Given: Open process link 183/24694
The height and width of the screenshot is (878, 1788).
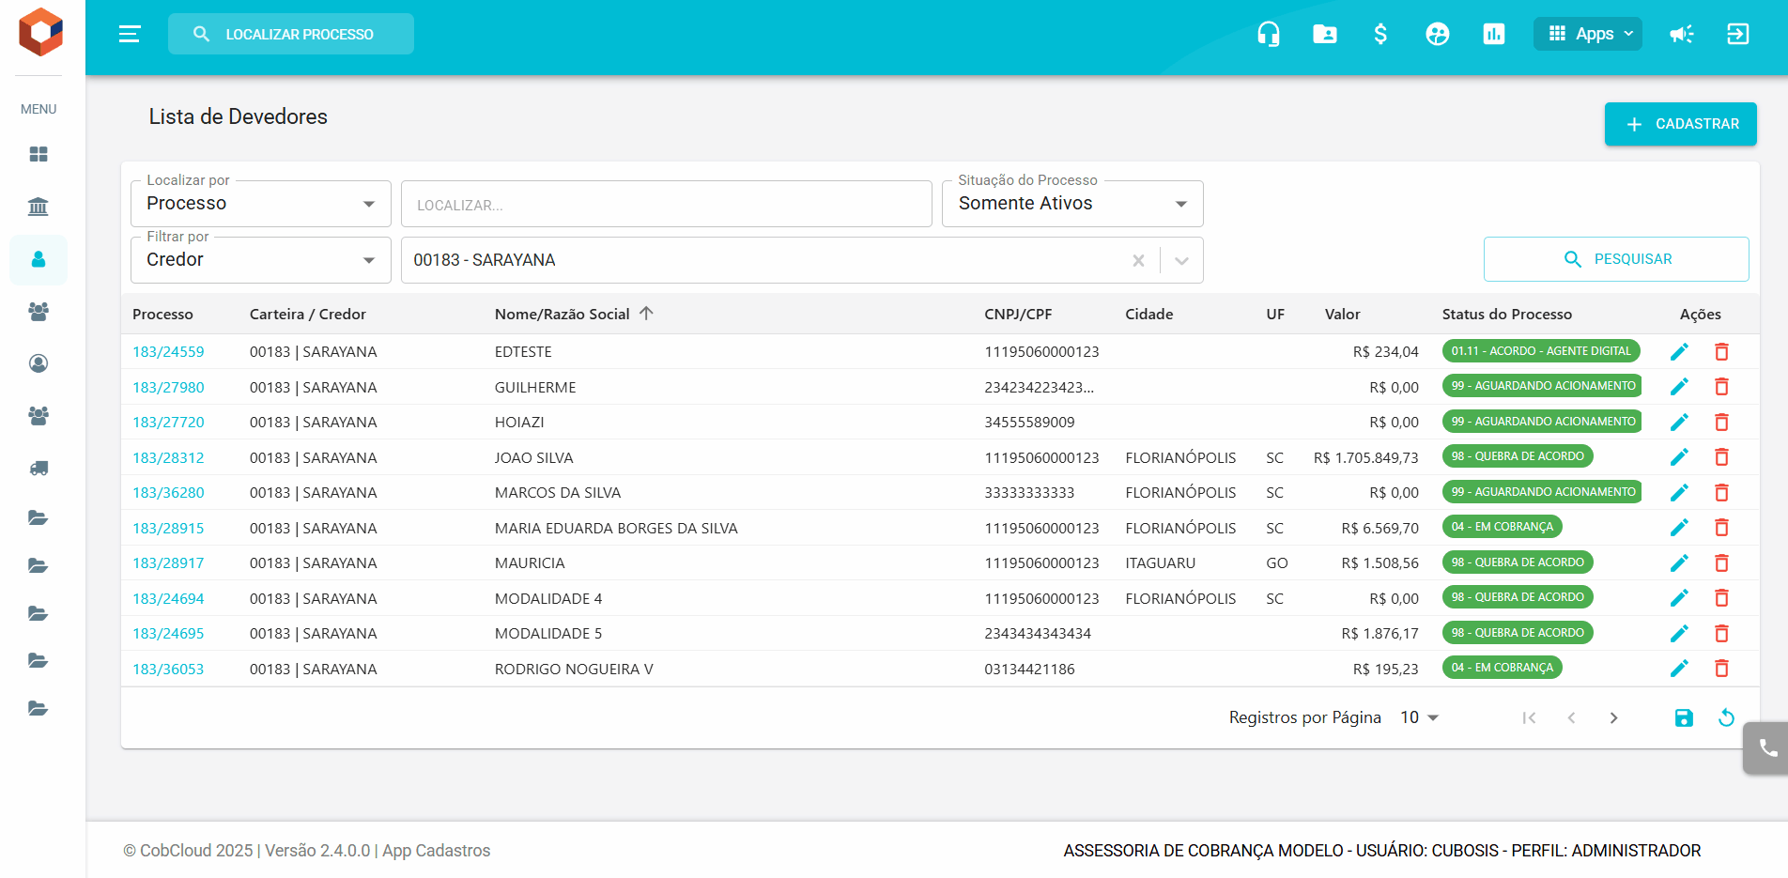Looking at the screenshot, I should pos(168,598).
